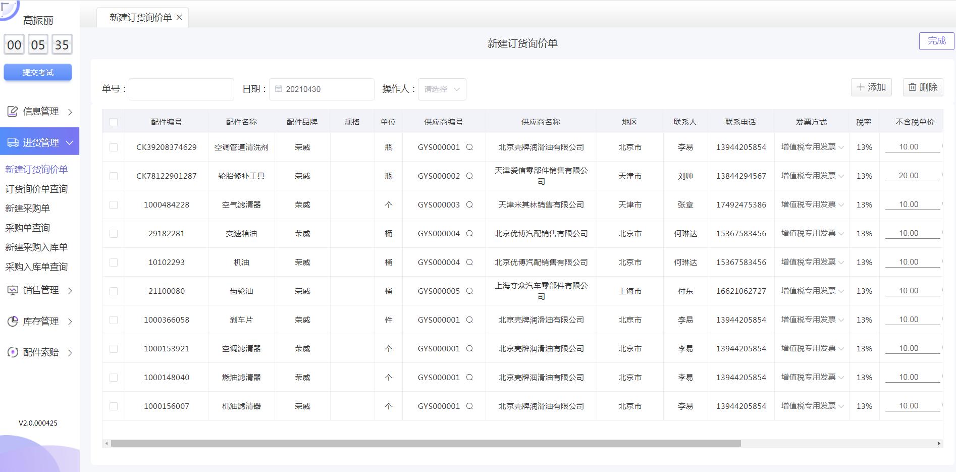The image size is (956, 472).
Task: Click supplier search icon in 机油 row
Action: (x=469, y=263)
